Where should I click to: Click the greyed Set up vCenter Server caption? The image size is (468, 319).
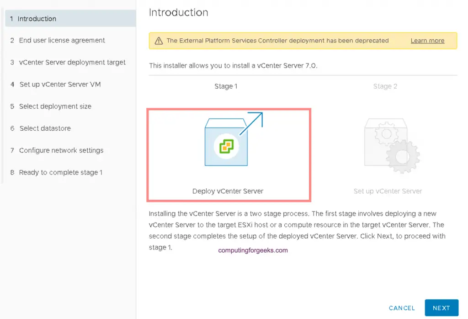pyautogui.click(x=388, y=191)
